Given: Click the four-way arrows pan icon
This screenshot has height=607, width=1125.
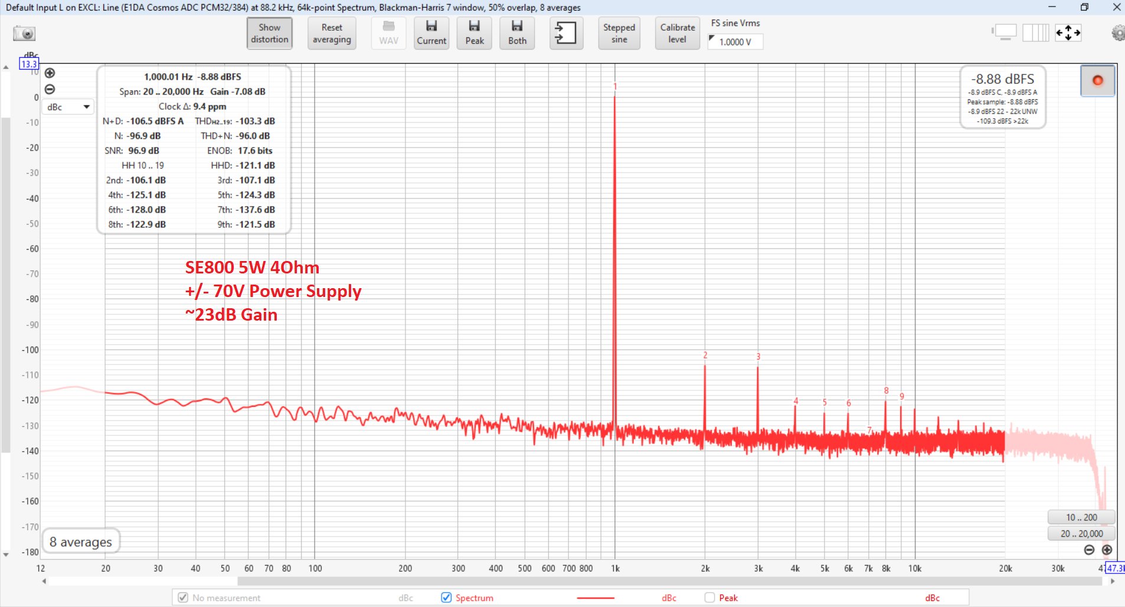Looking at the screenshot, I should 1068,32.
